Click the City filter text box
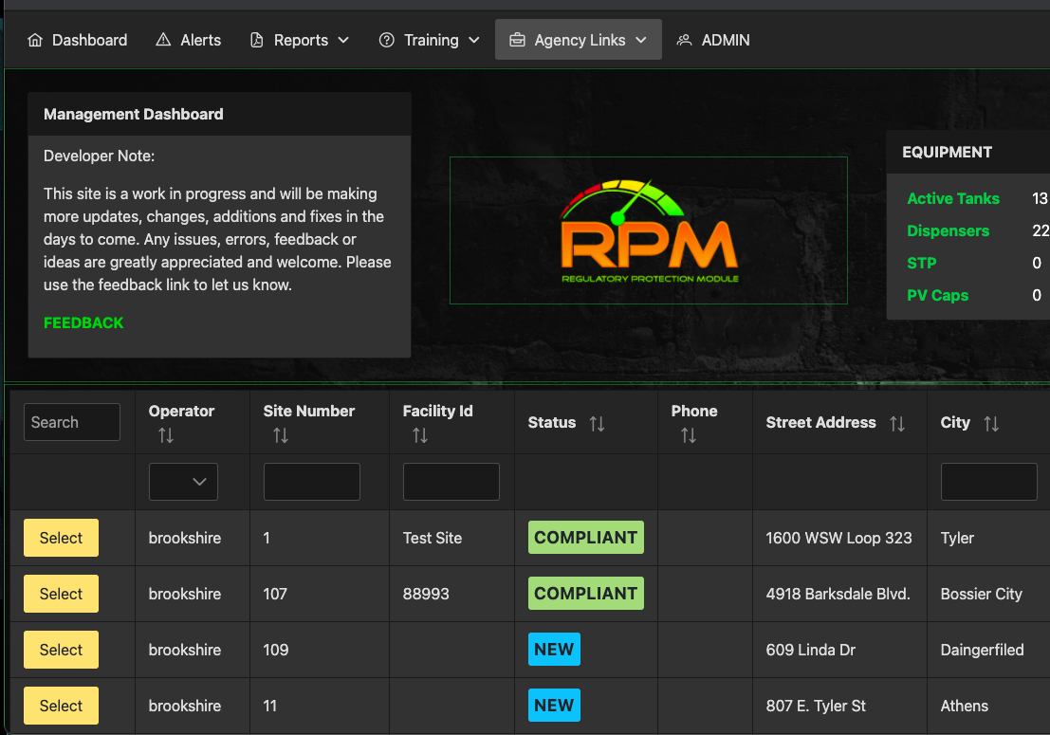This screenshot has height=735, width=1050. pyautogui.click(x=988, y=482)
